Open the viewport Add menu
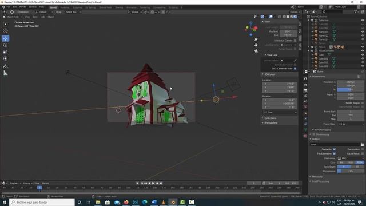Screen dimensions: 366x206 (x=43, y=17)
